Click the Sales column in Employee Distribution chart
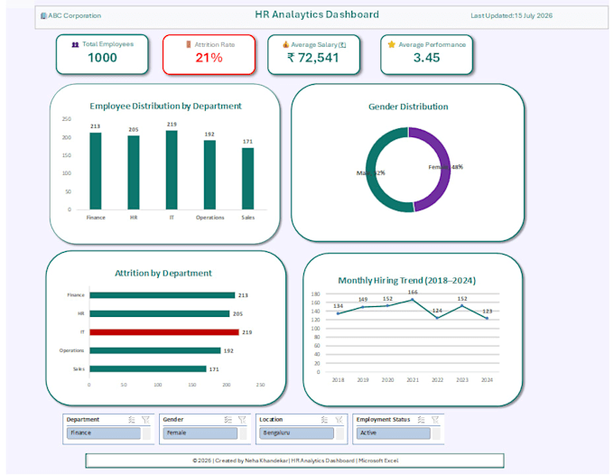The image size is (614, 475). (248, 179)
